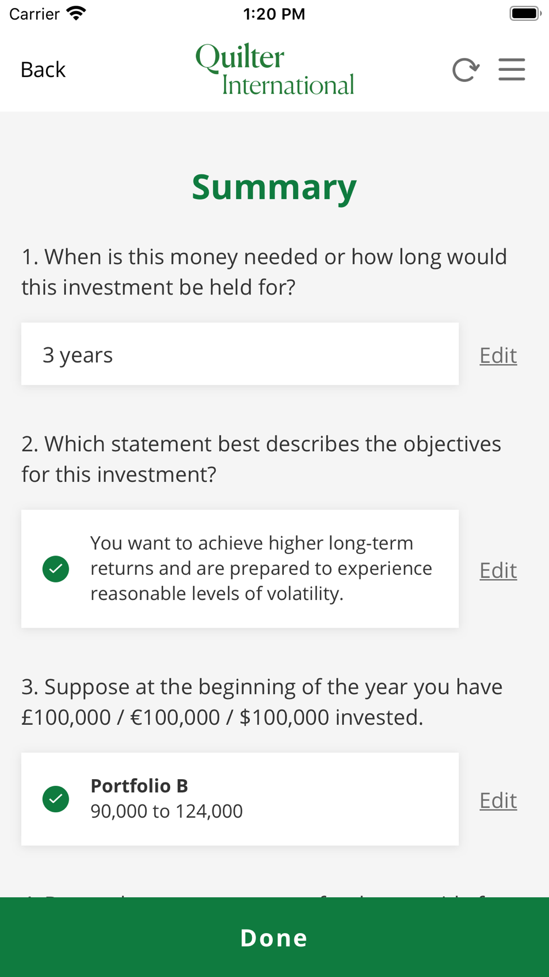Tap the refresh icon in header
Viewport: 549px width, 977px height.
[466, 70]
